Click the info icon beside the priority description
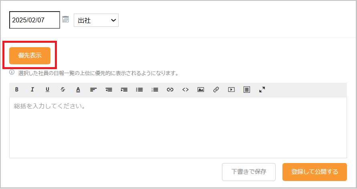Image resolution: width=357 pixels, height=189 pixels. coord(12,72)
